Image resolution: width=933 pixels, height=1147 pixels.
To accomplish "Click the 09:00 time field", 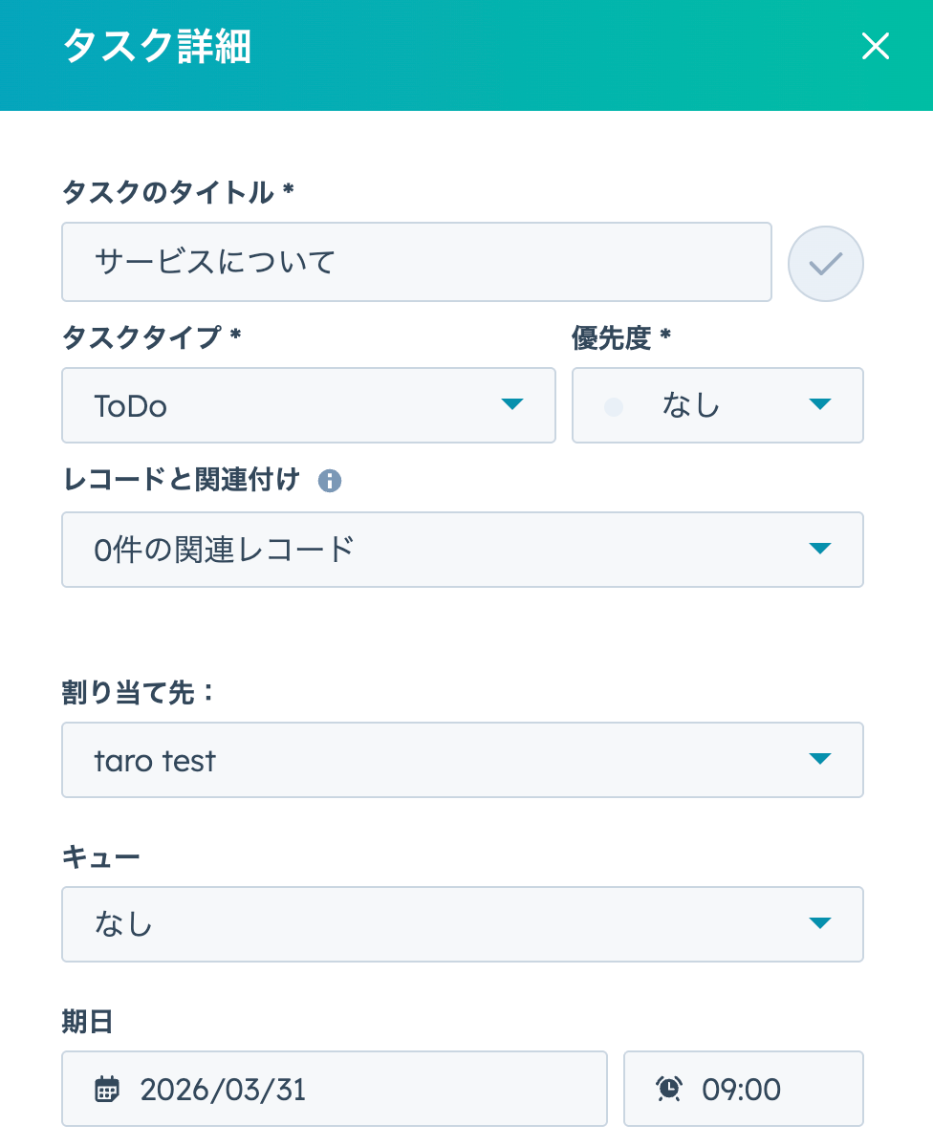I will 755,1089.
